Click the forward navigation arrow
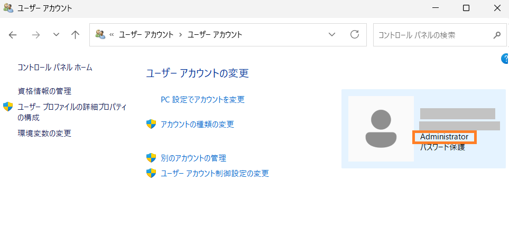 click(36, 35)
